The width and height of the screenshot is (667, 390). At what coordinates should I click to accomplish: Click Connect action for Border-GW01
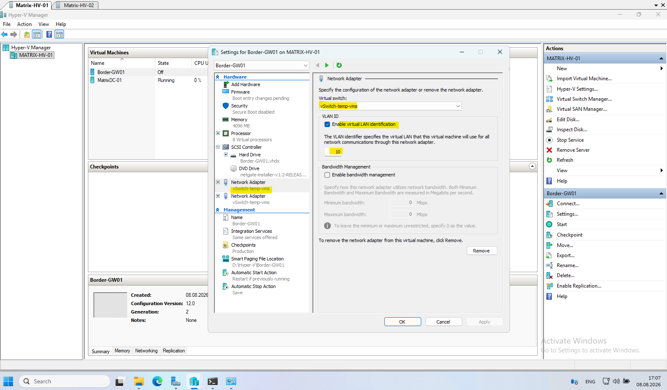568,204
